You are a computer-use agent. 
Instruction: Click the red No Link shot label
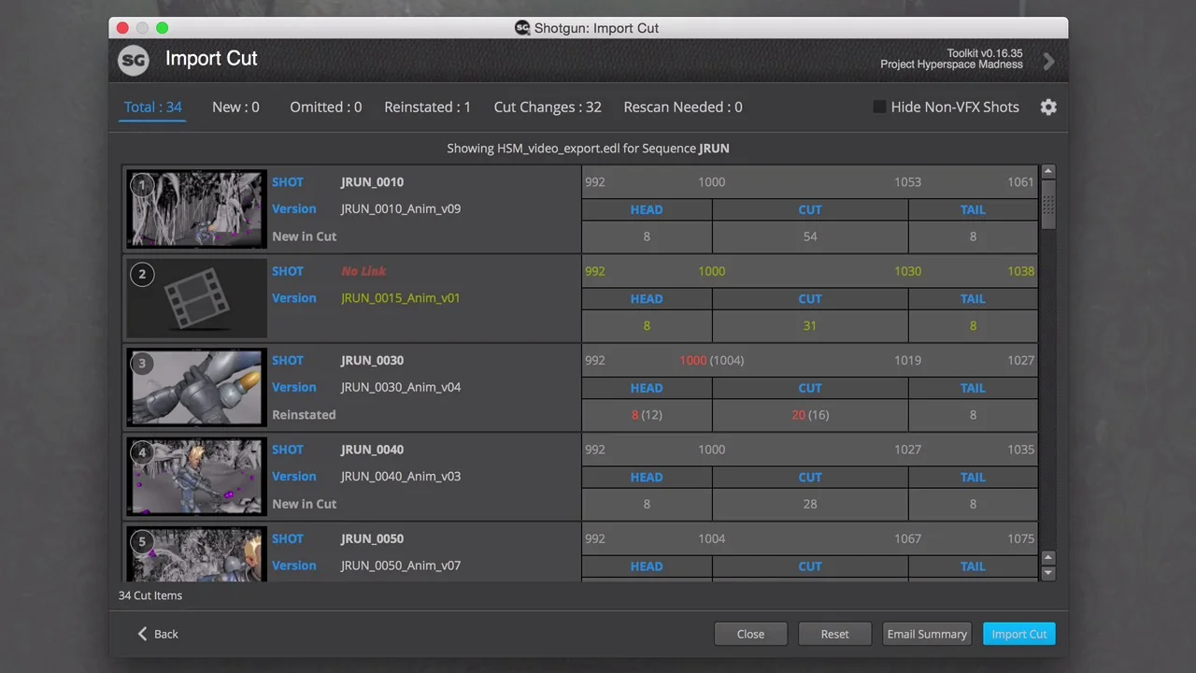point(363,271)
